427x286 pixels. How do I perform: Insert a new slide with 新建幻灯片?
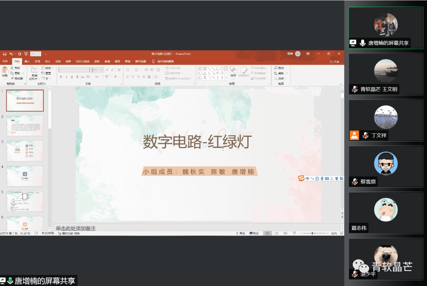click(x=34, y=73)
